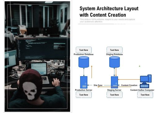Select the Content Creation label
This screenshot has width=158, height=113.
coord(129,85)
